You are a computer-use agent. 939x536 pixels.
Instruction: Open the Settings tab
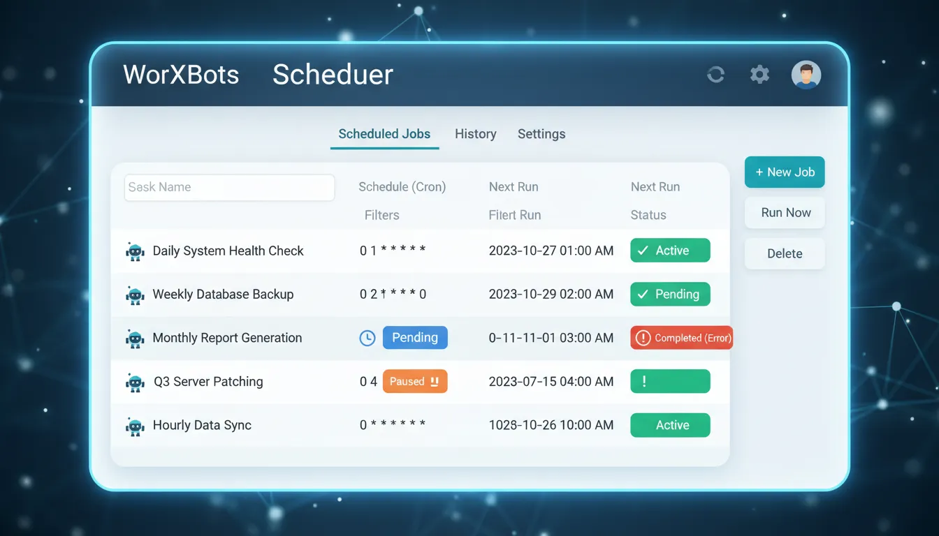pos(541,133)
